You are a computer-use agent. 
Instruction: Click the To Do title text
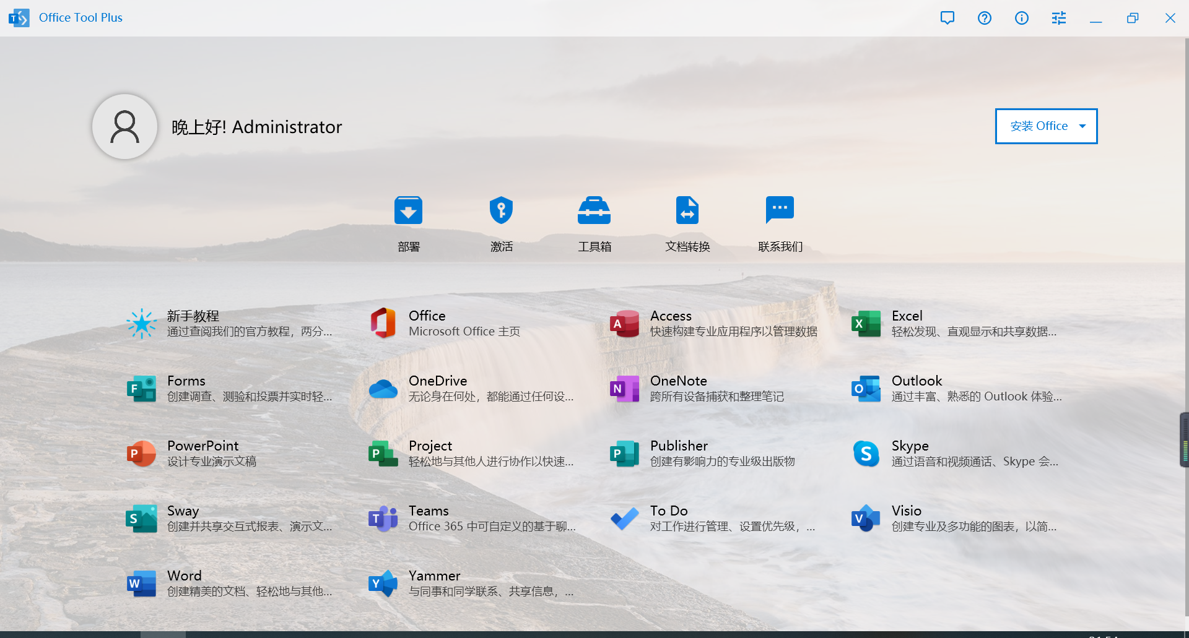click(669, 511)
